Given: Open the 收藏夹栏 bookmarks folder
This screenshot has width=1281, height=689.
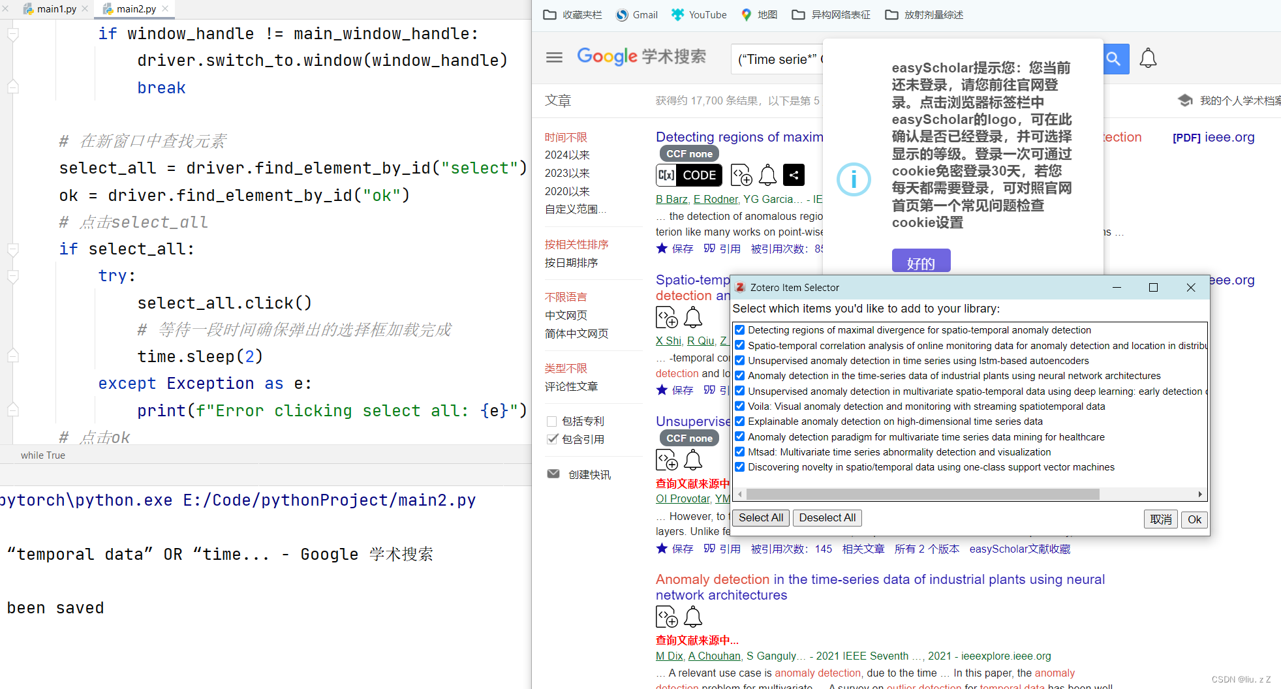Looking at the screenshot, I should (572, 14).
